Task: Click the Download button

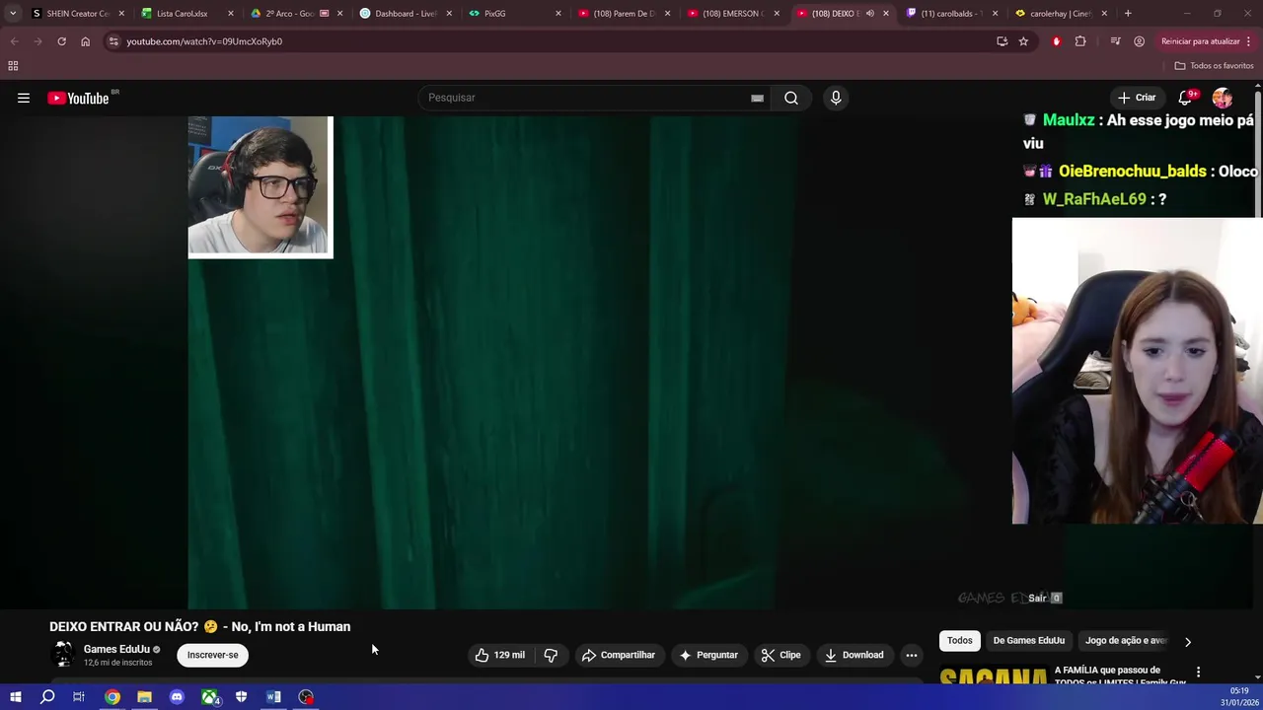Action: pos(854,655)
